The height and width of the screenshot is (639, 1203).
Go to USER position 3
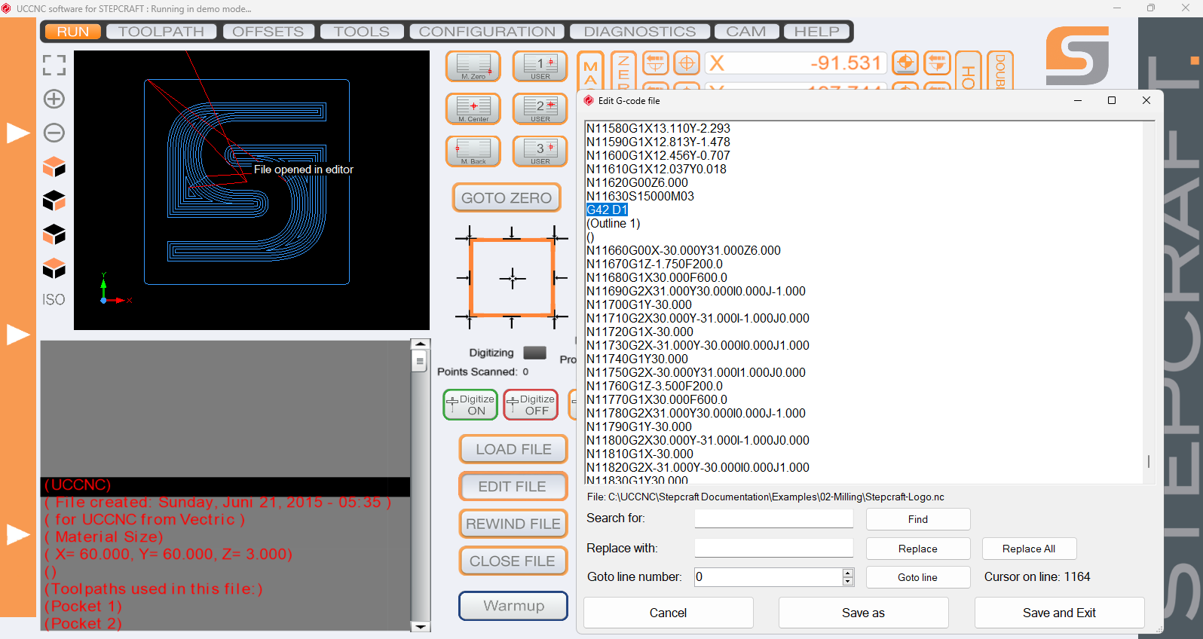pyautogui.click(x=540, y=151)
